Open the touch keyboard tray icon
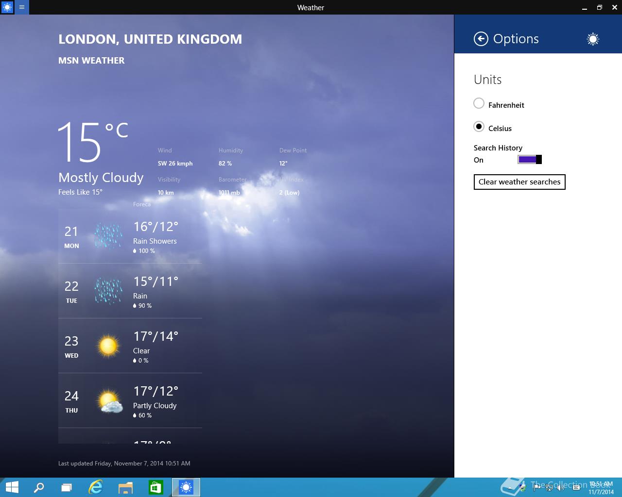Viewport: 622px width, 497px height. point(576,487)
